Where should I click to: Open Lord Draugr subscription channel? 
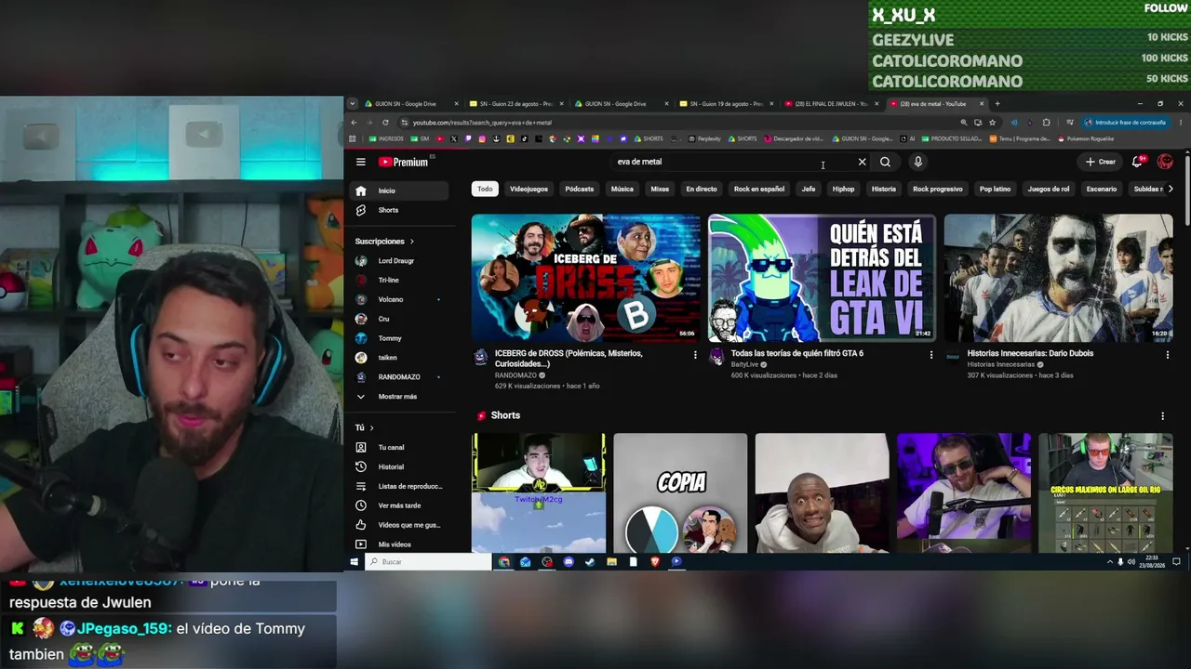click(398, 261)
